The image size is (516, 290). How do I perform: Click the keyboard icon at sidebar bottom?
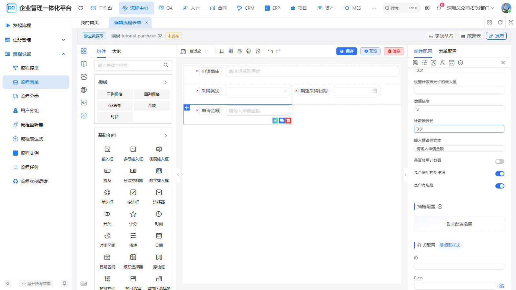click(x=84, y=284)
